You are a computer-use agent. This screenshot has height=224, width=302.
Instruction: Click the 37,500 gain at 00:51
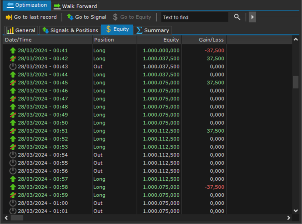[x=216, y=131]
